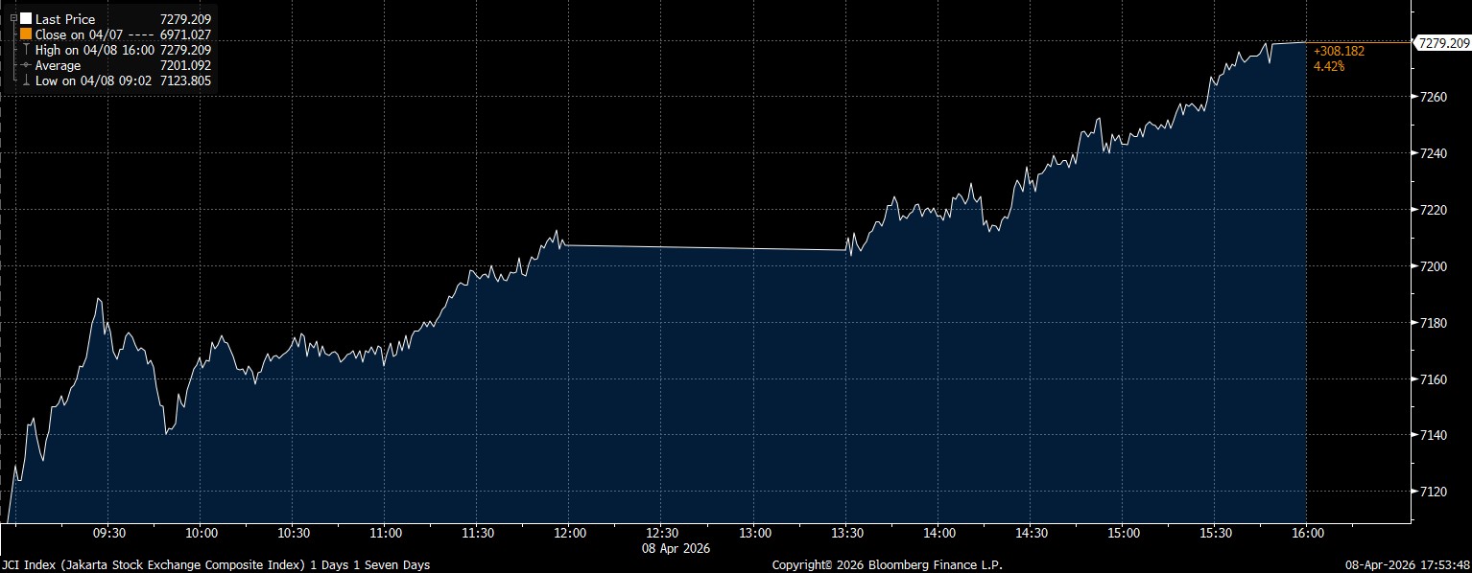Click the JCI Index chart title text
Viewport: 1472px width, 573px height.
(216, 565)
